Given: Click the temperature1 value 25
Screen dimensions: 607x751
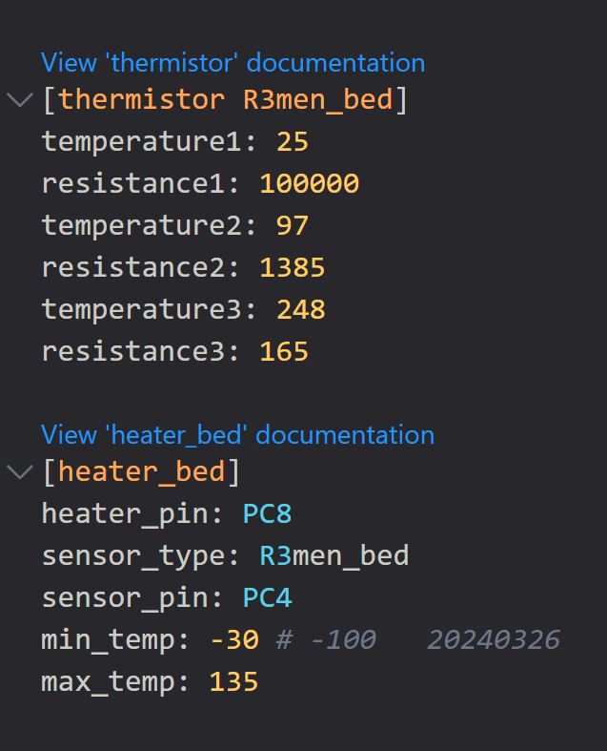Looking at the screenshot, I should [x=292, y=142].
